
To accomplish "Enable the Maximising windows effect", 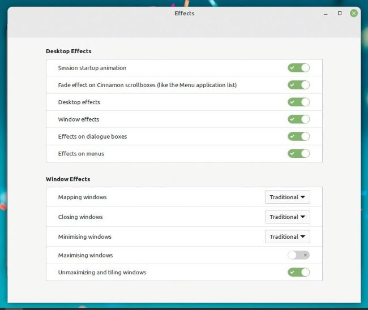I will point(298,255).
